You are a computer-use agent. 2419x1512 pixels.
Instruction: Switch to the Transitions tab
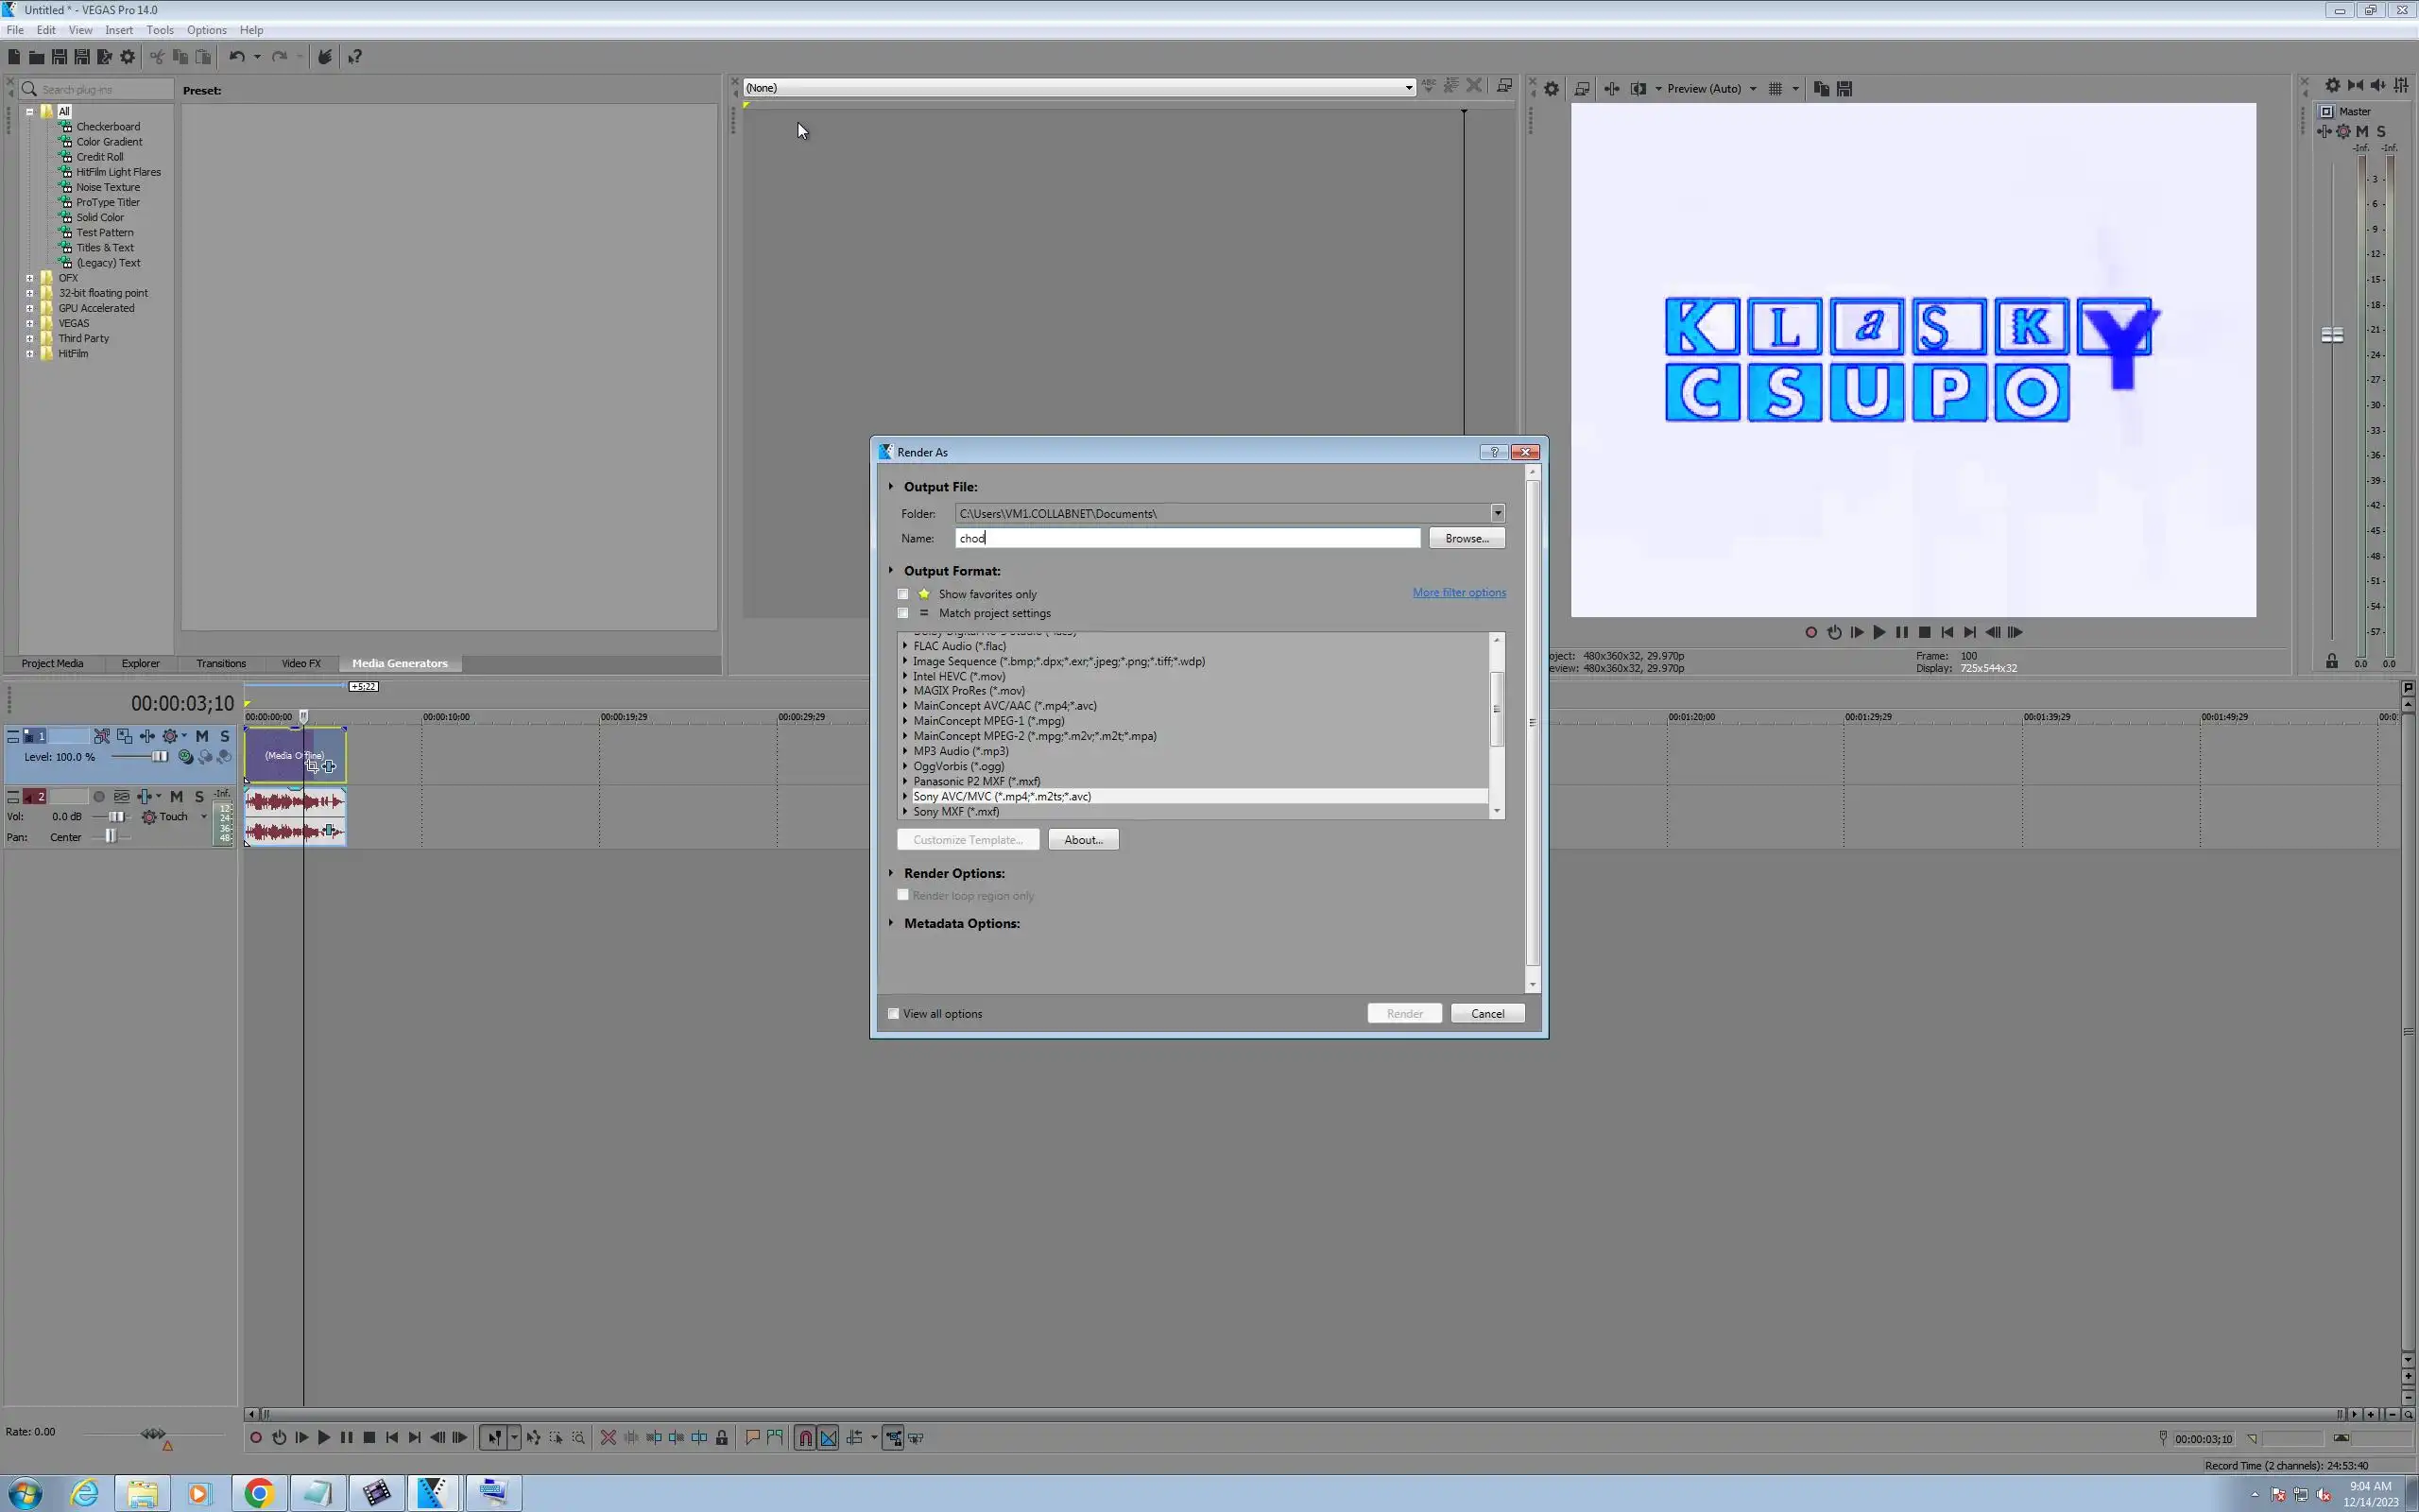point(221,663)
